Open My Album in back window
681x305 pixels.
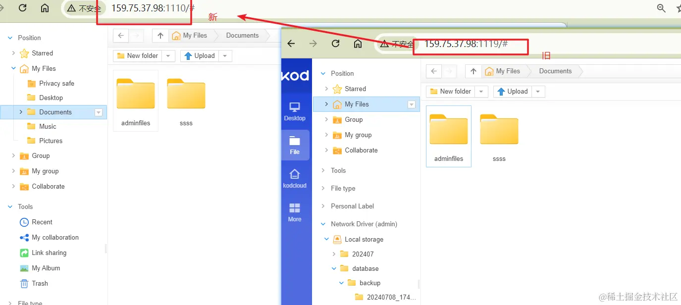46,268
